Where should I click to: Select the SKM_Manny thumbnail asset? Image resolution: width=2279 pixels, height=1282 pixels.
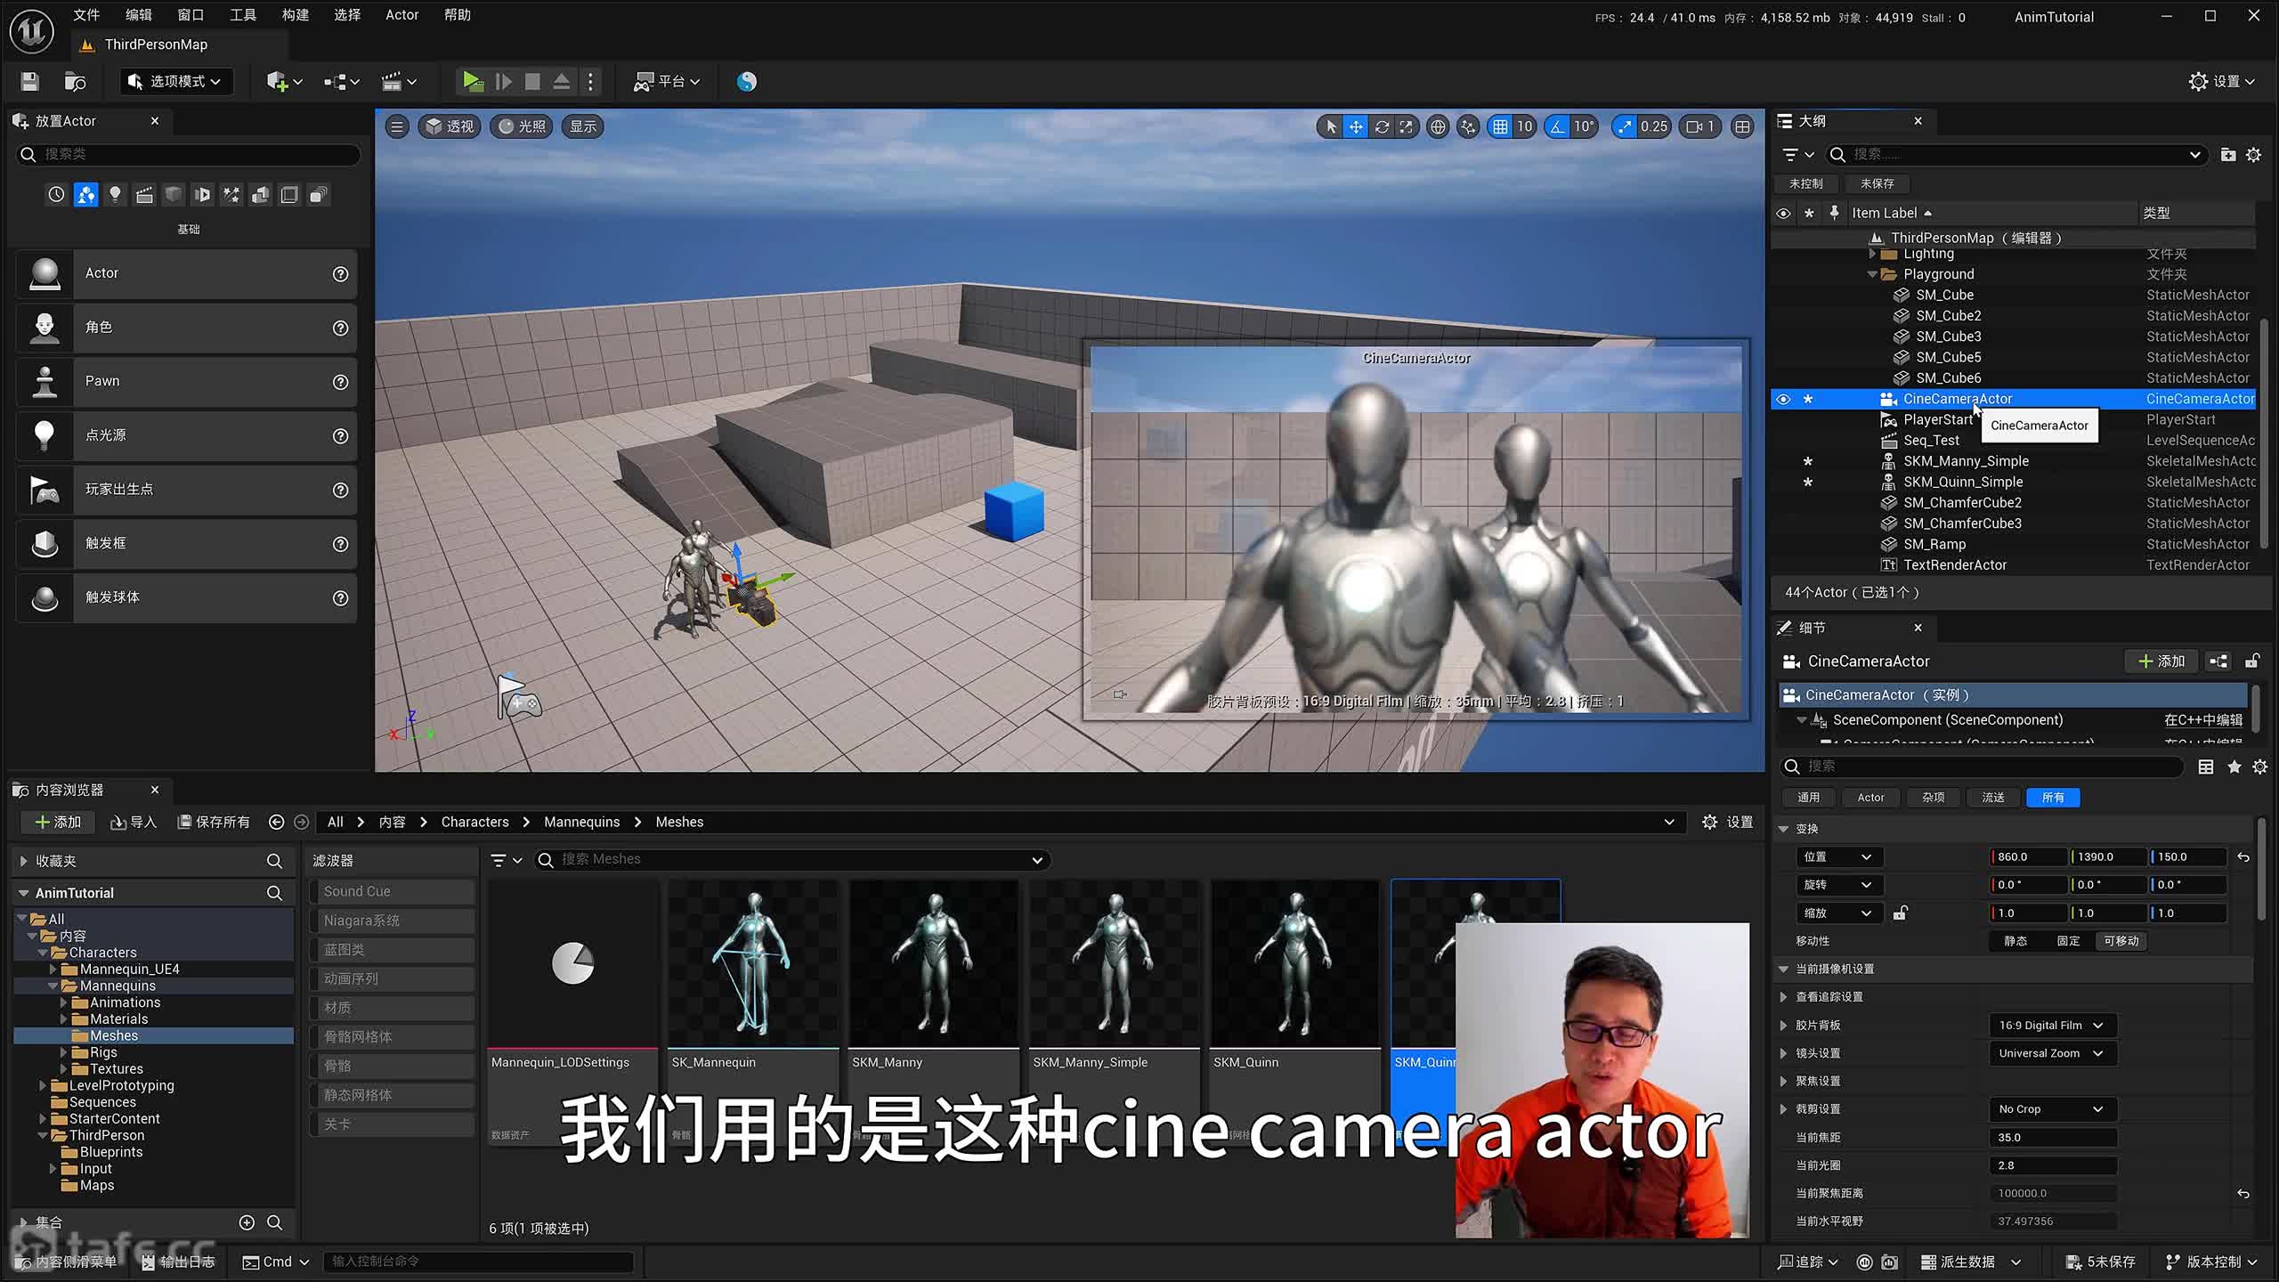tap(933, 966)
